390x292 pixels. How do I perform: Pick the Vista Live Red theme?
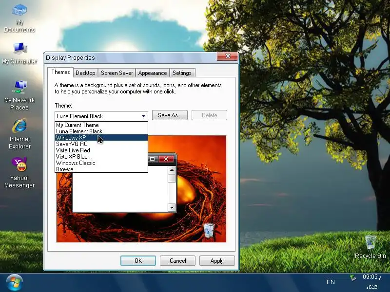pos(101,150)
